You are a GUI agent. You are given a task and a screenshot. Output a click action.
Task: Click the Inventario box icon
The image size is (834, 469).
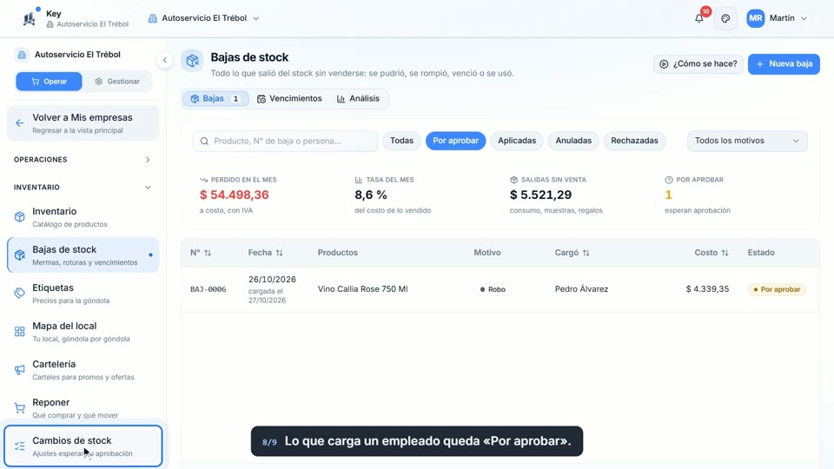pos(20,217)
